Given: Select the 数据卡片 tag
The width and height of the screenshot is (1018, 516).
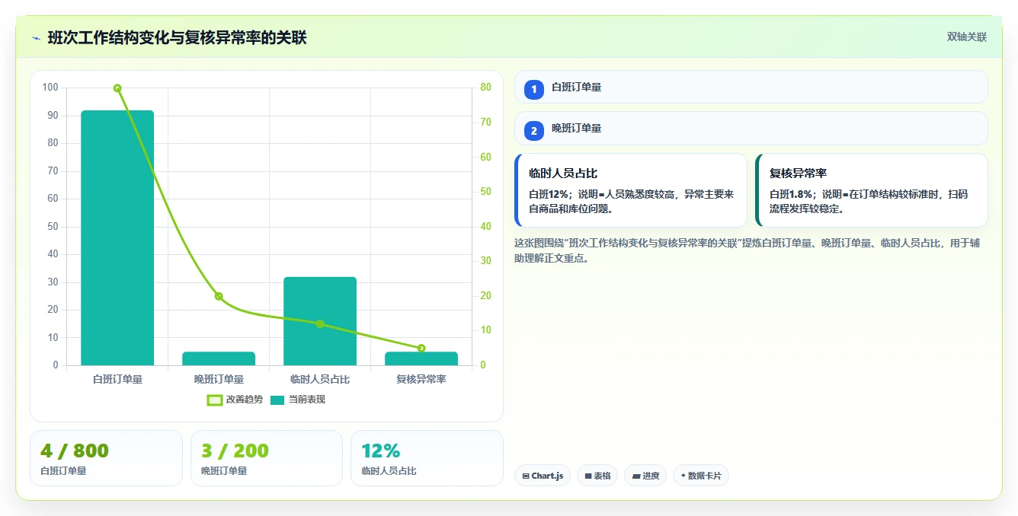Looking at the screenshot, I should (701, 476).
